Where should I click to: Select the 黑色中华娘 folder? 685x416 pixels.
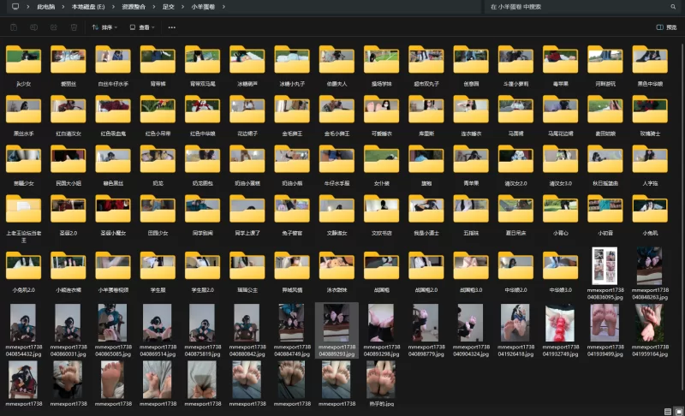pos(650,65)
